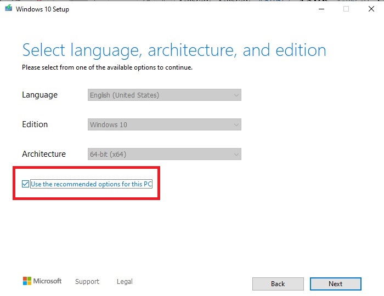Click the greyed-out maximize button
This screenshot has width=384, height=296.
(x=346, y=9)
